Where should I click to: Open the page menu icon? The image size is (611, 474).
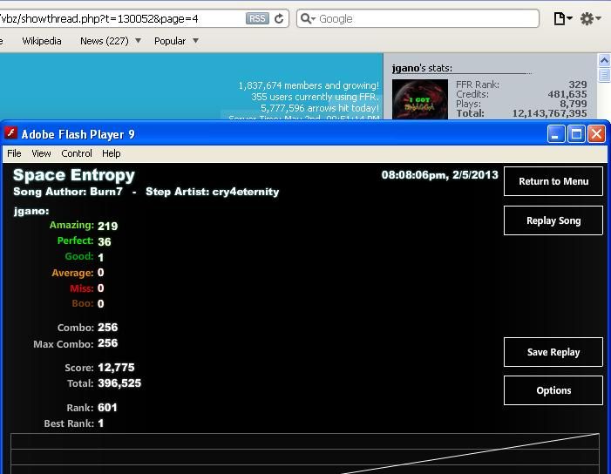click(562, 18)
